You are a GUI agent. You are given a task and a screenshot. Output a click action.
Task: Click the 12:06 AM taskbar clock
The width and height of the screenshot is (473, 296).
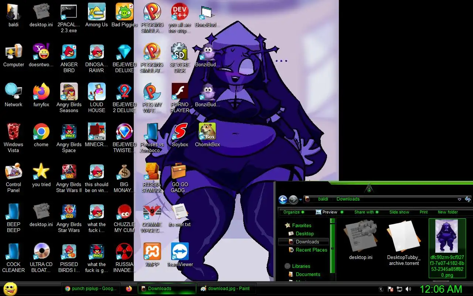coord(441,289)
